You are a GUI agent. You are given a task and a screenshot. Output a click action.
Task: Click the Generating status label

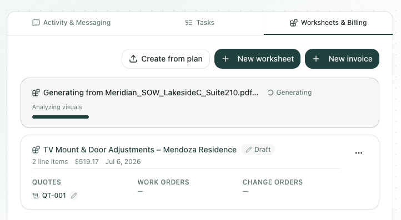tap(294, 93)
